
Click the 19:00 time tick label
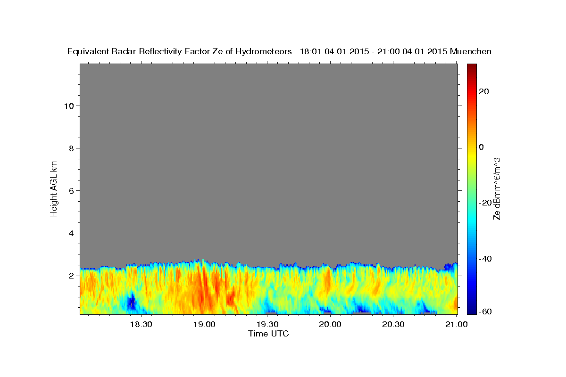[204, 324]
